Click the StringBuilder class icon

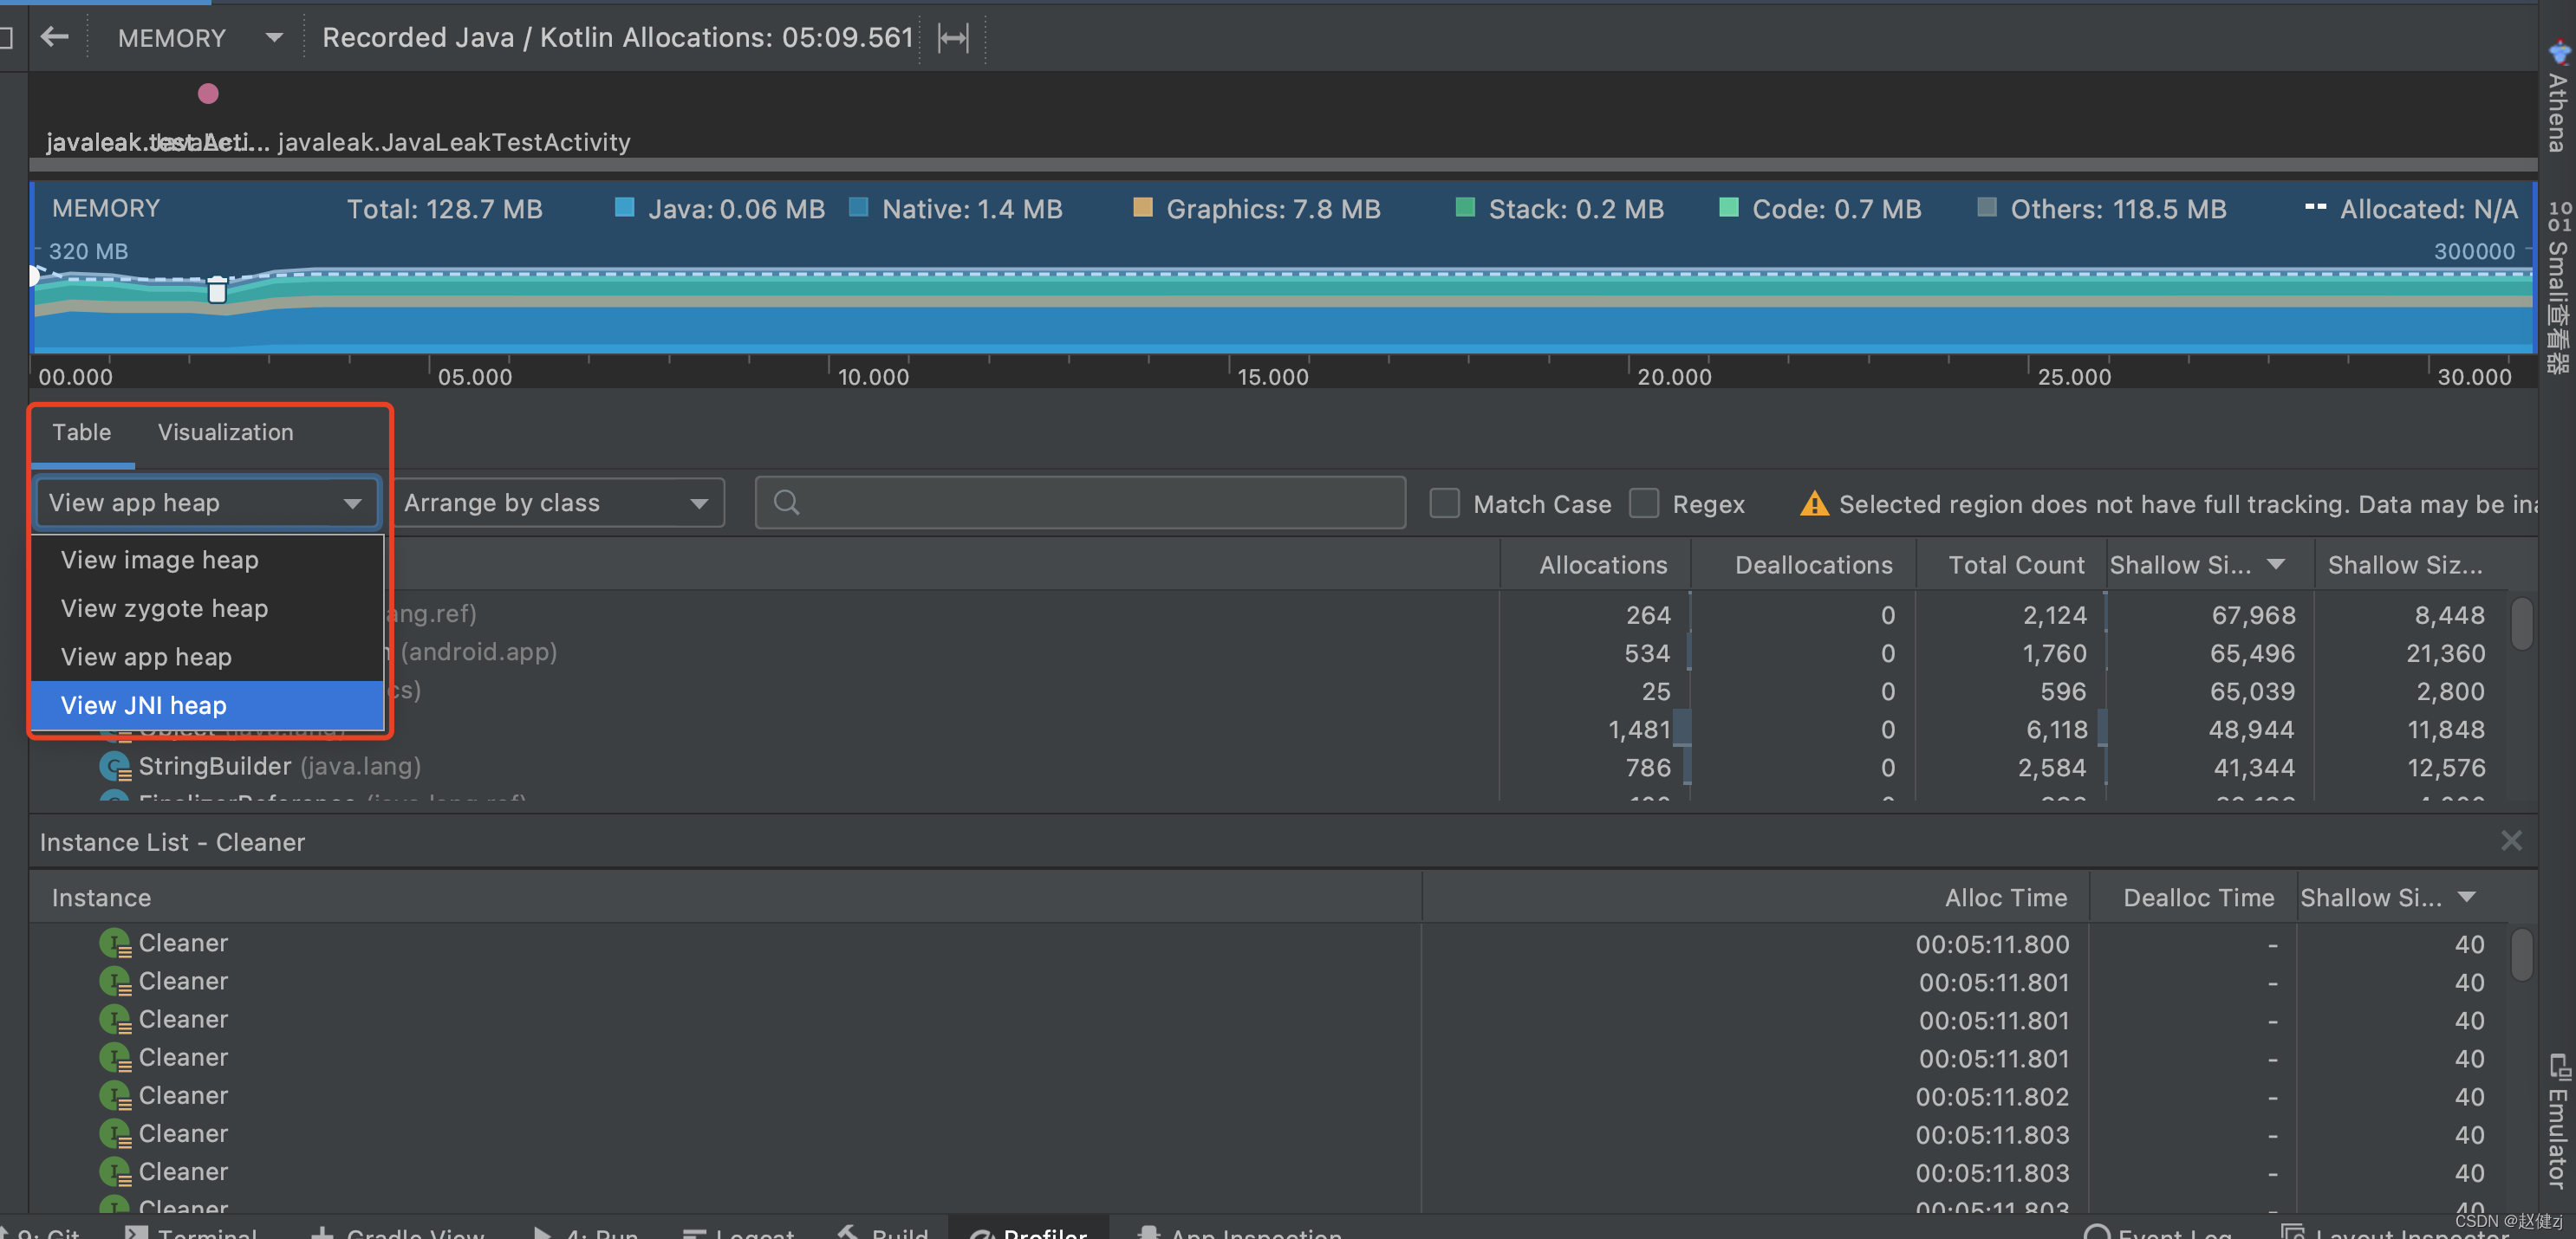coord(114,767)
